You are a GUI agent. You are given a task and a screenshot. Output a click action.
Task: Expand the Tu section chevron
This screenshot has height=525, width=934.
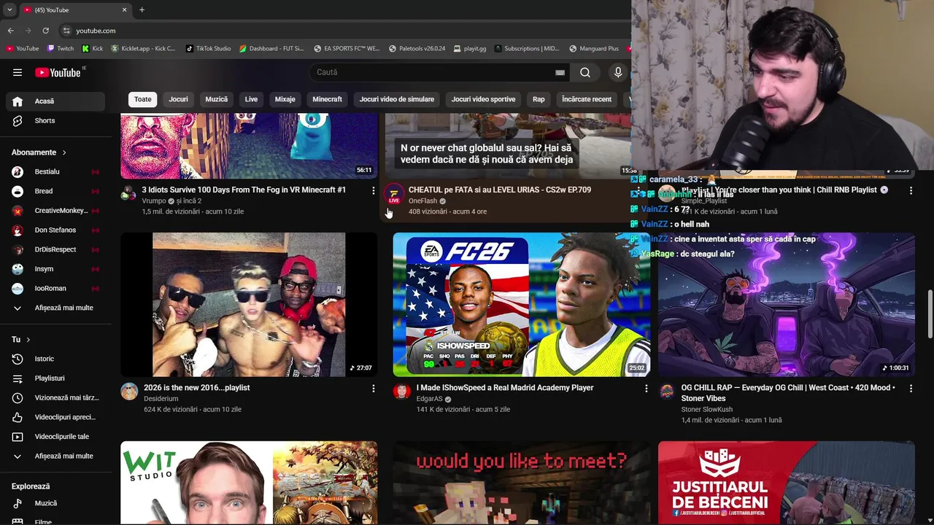28,340
